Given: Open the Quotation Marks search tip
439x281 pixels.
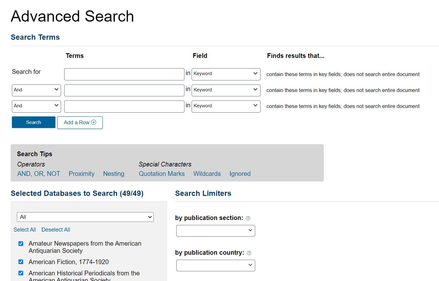Looking at the screenshot, I should 162,174.
